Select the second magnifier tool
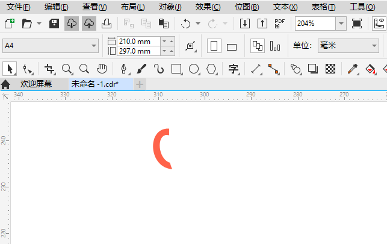Screen dimensions: 387x244 (84, 69)
